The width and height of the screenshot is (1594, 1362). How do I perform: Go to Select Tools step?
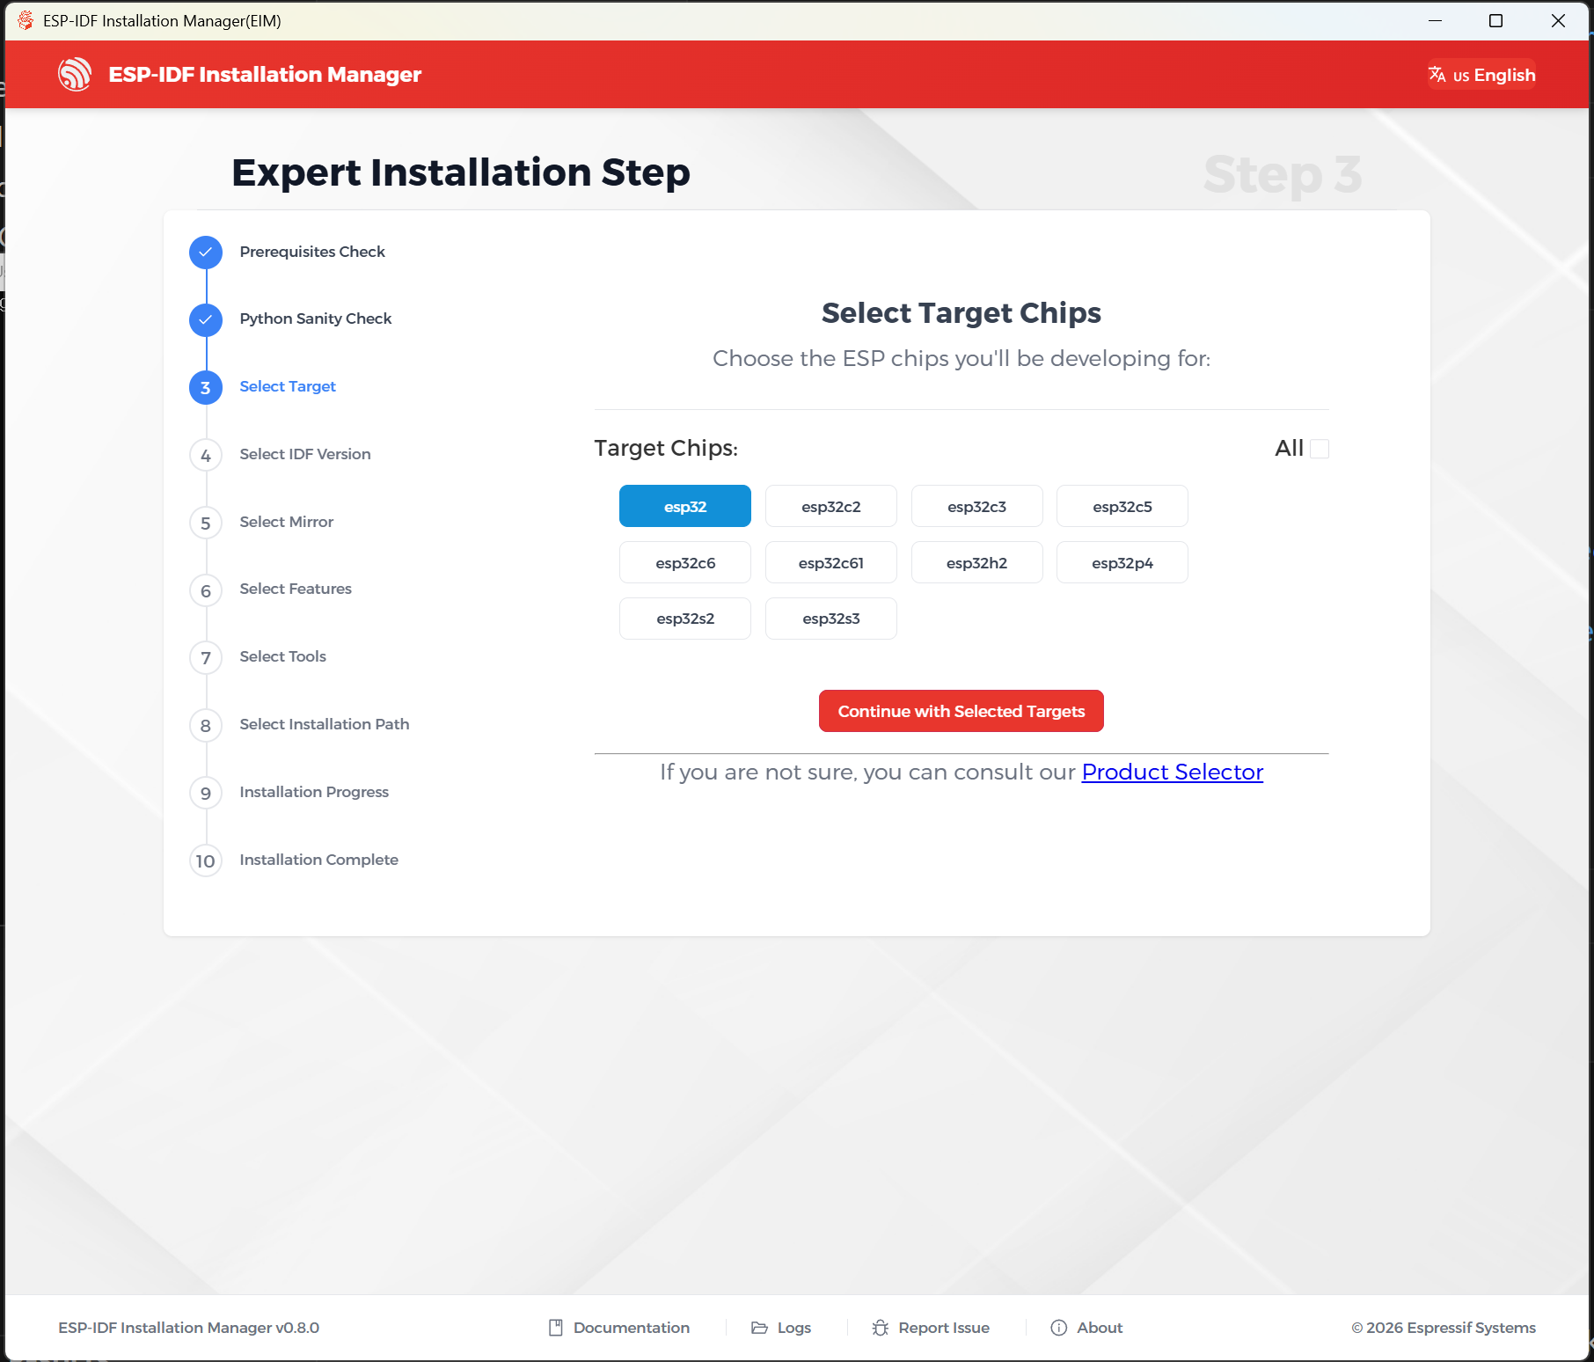point(283,656)
